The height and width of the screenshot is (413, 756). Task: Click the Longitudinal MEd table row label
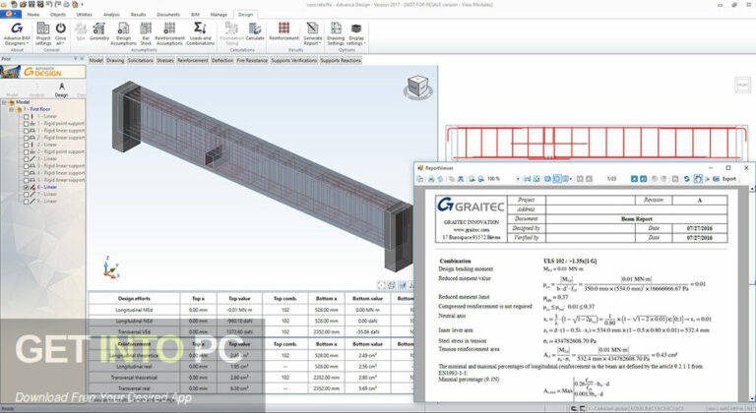tap(134, 310)
